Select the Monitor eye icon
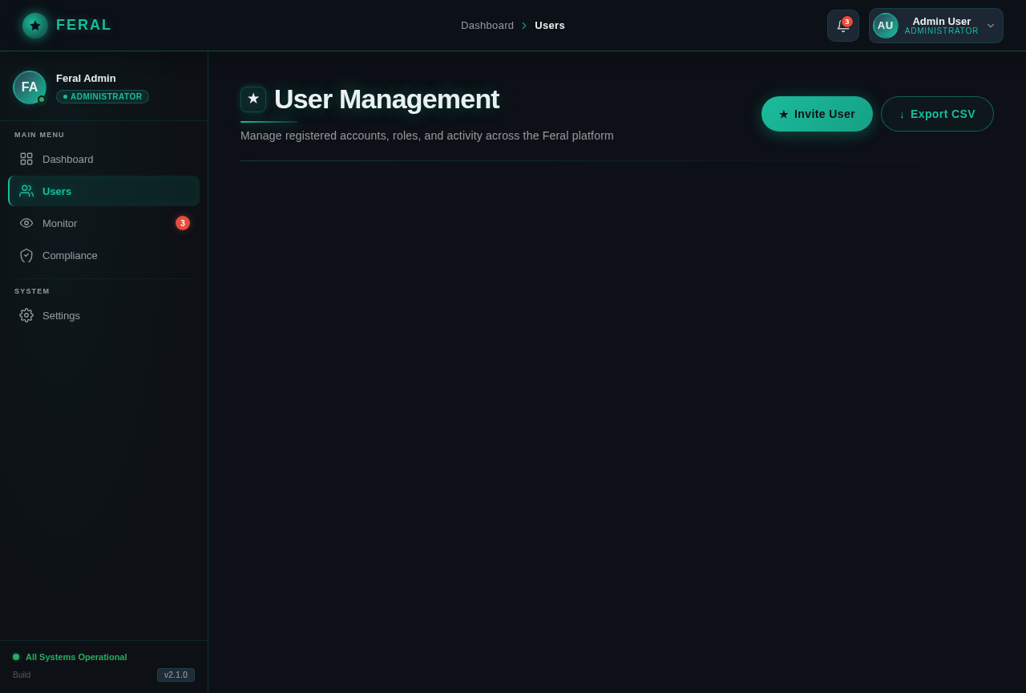 coord(26,223)
